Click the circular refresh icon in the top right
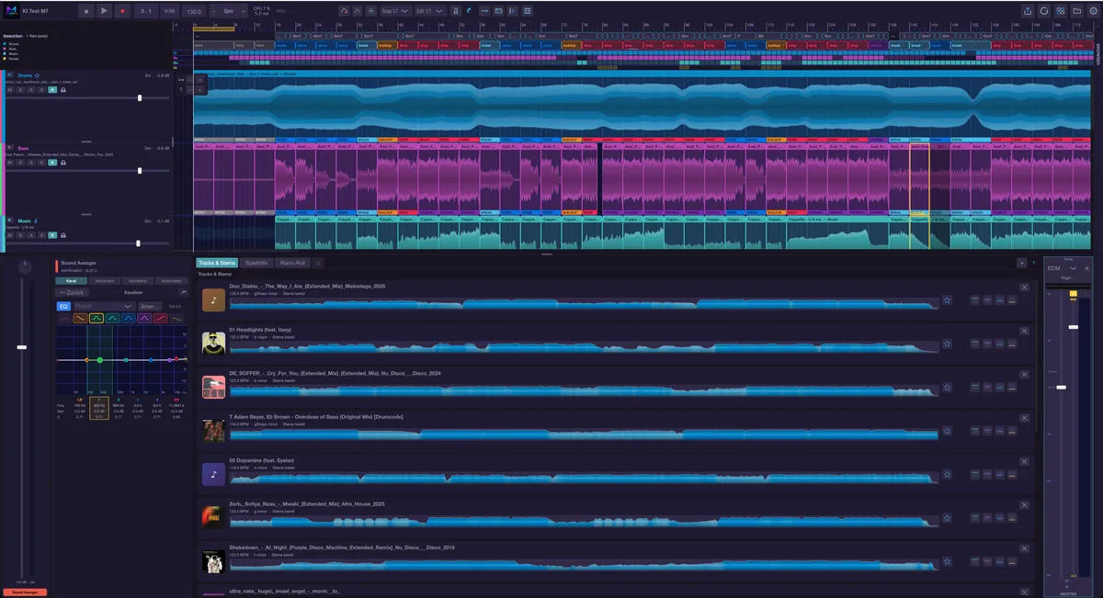Image resolution: width=1103 pixels, height=598 pixels. pyautogui.click(x=1044, y=11)
